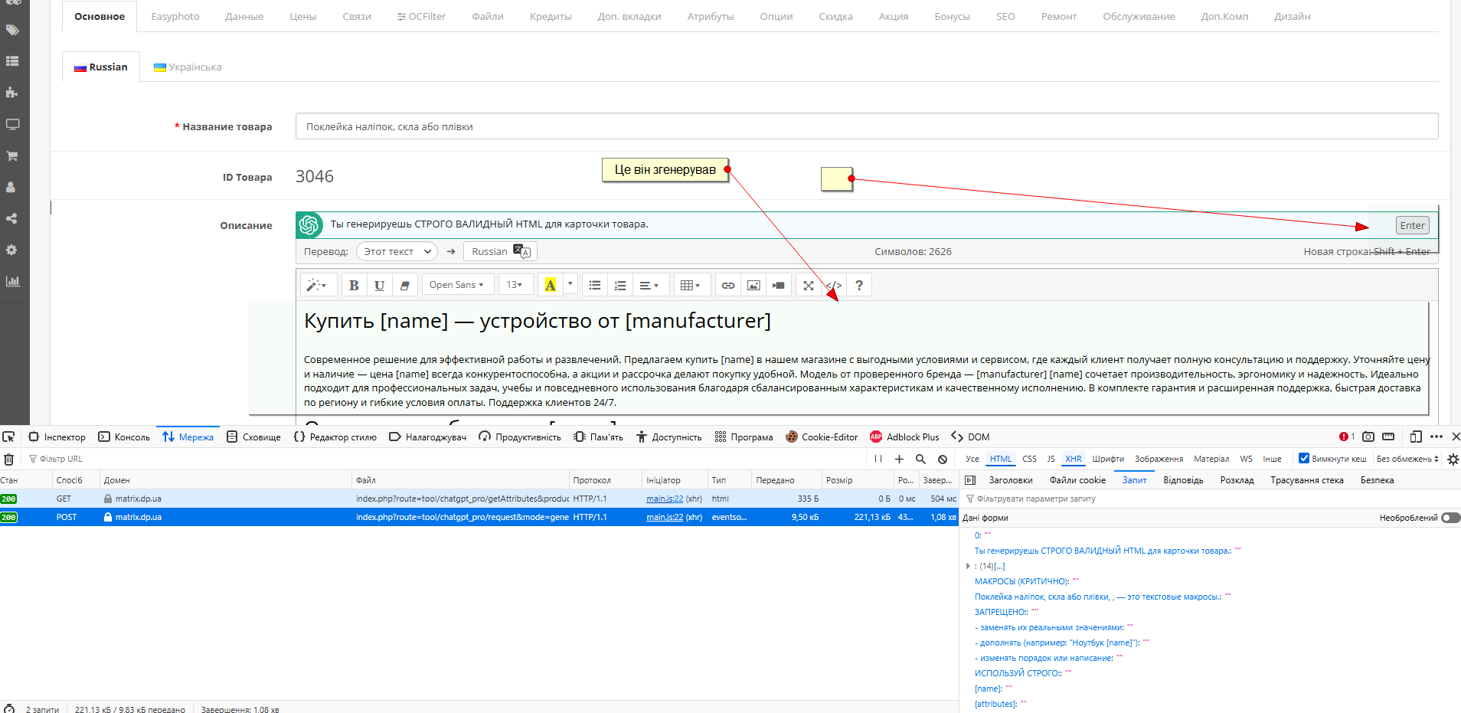Open the Open Sans font family dropdown
The image size is (1461, 713).
pyautogui.click(x=456, y=285)
